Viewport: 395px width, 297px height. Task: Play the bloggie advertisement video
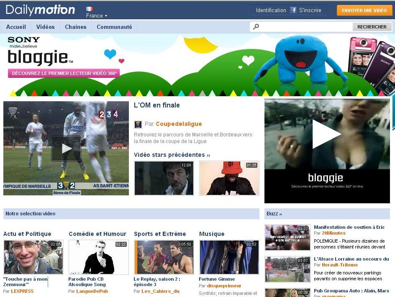click(327, 134)
